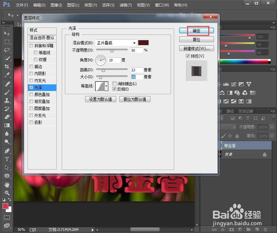This screenshot has width=277, height=233.
Task: Select the Lasso tool
Action: 7,50
